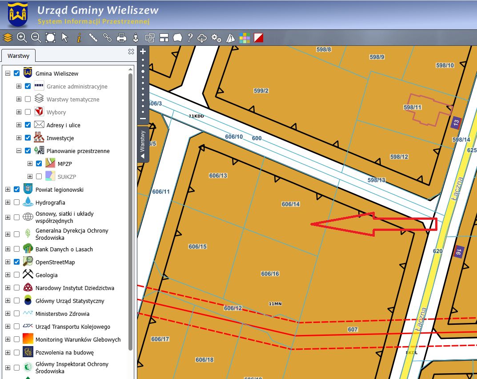The height and width of the screenshot is (379, 477).
Task: Click the full extent view icon
Action: pyautogui.click(x=50, y=38)
